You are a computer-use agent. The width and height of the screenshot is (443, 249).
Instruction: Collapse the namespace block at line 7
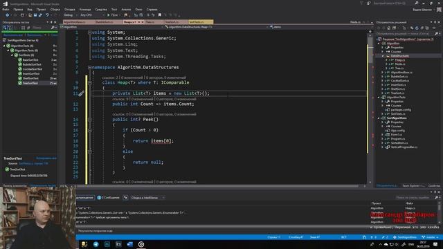coord(89,68)
